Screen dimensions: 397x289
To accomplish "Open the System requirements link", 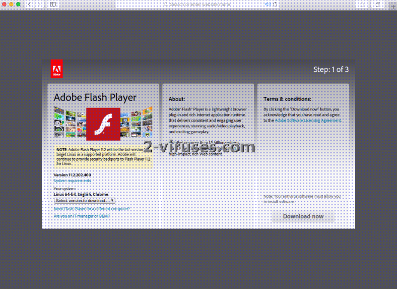I will (x=72, y=181).
